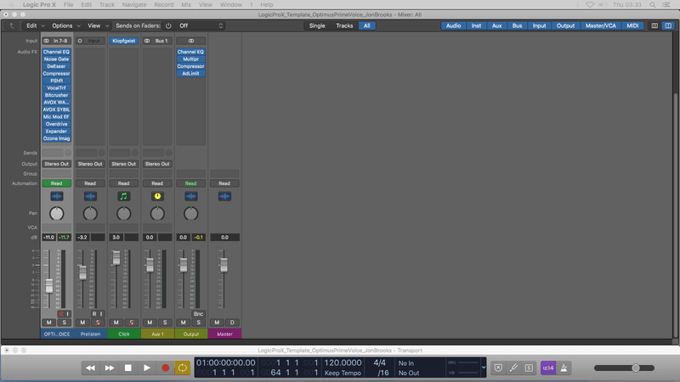Open Spotlight search in the menu bar
This screenshot has width=680, height=382.
(652, 5)
